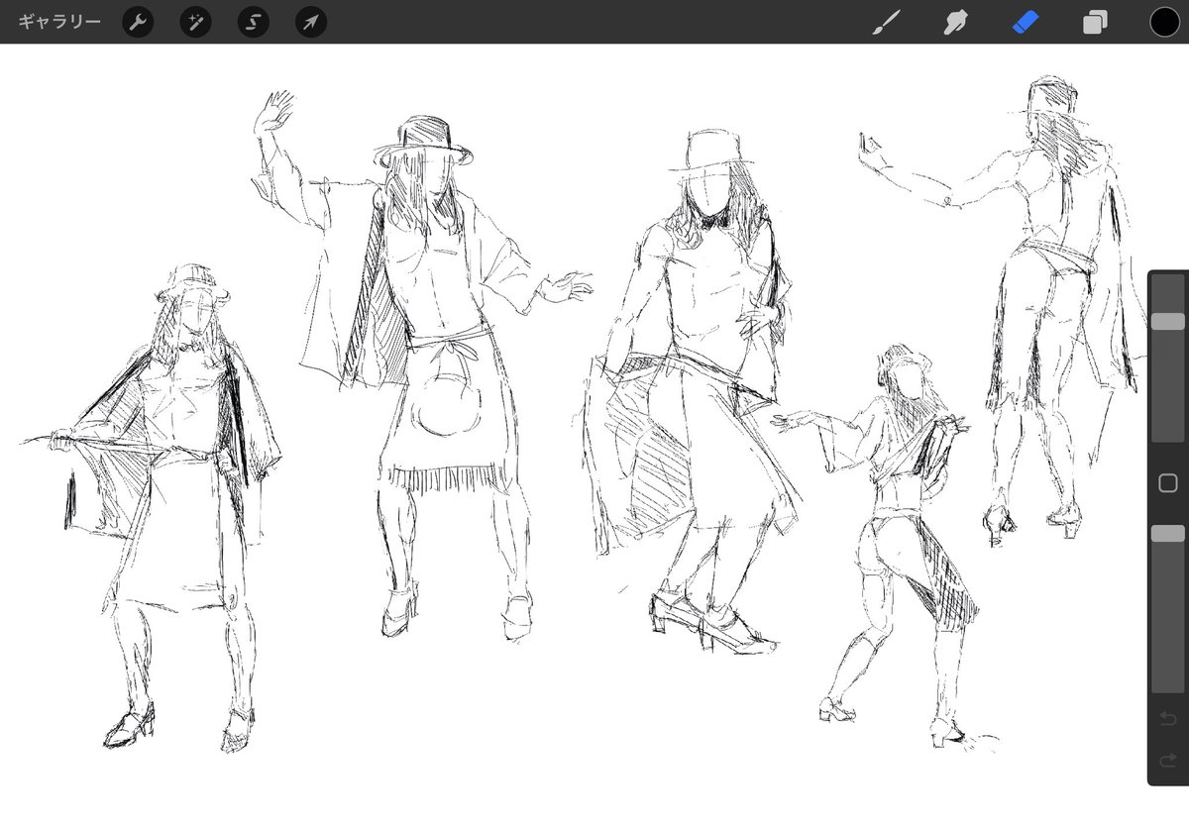
Task: Select the Brush paint tool
Action: [x=885, y=22]
